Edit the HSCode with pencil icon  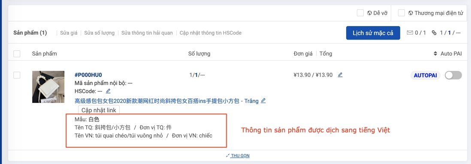coord(108,91)
